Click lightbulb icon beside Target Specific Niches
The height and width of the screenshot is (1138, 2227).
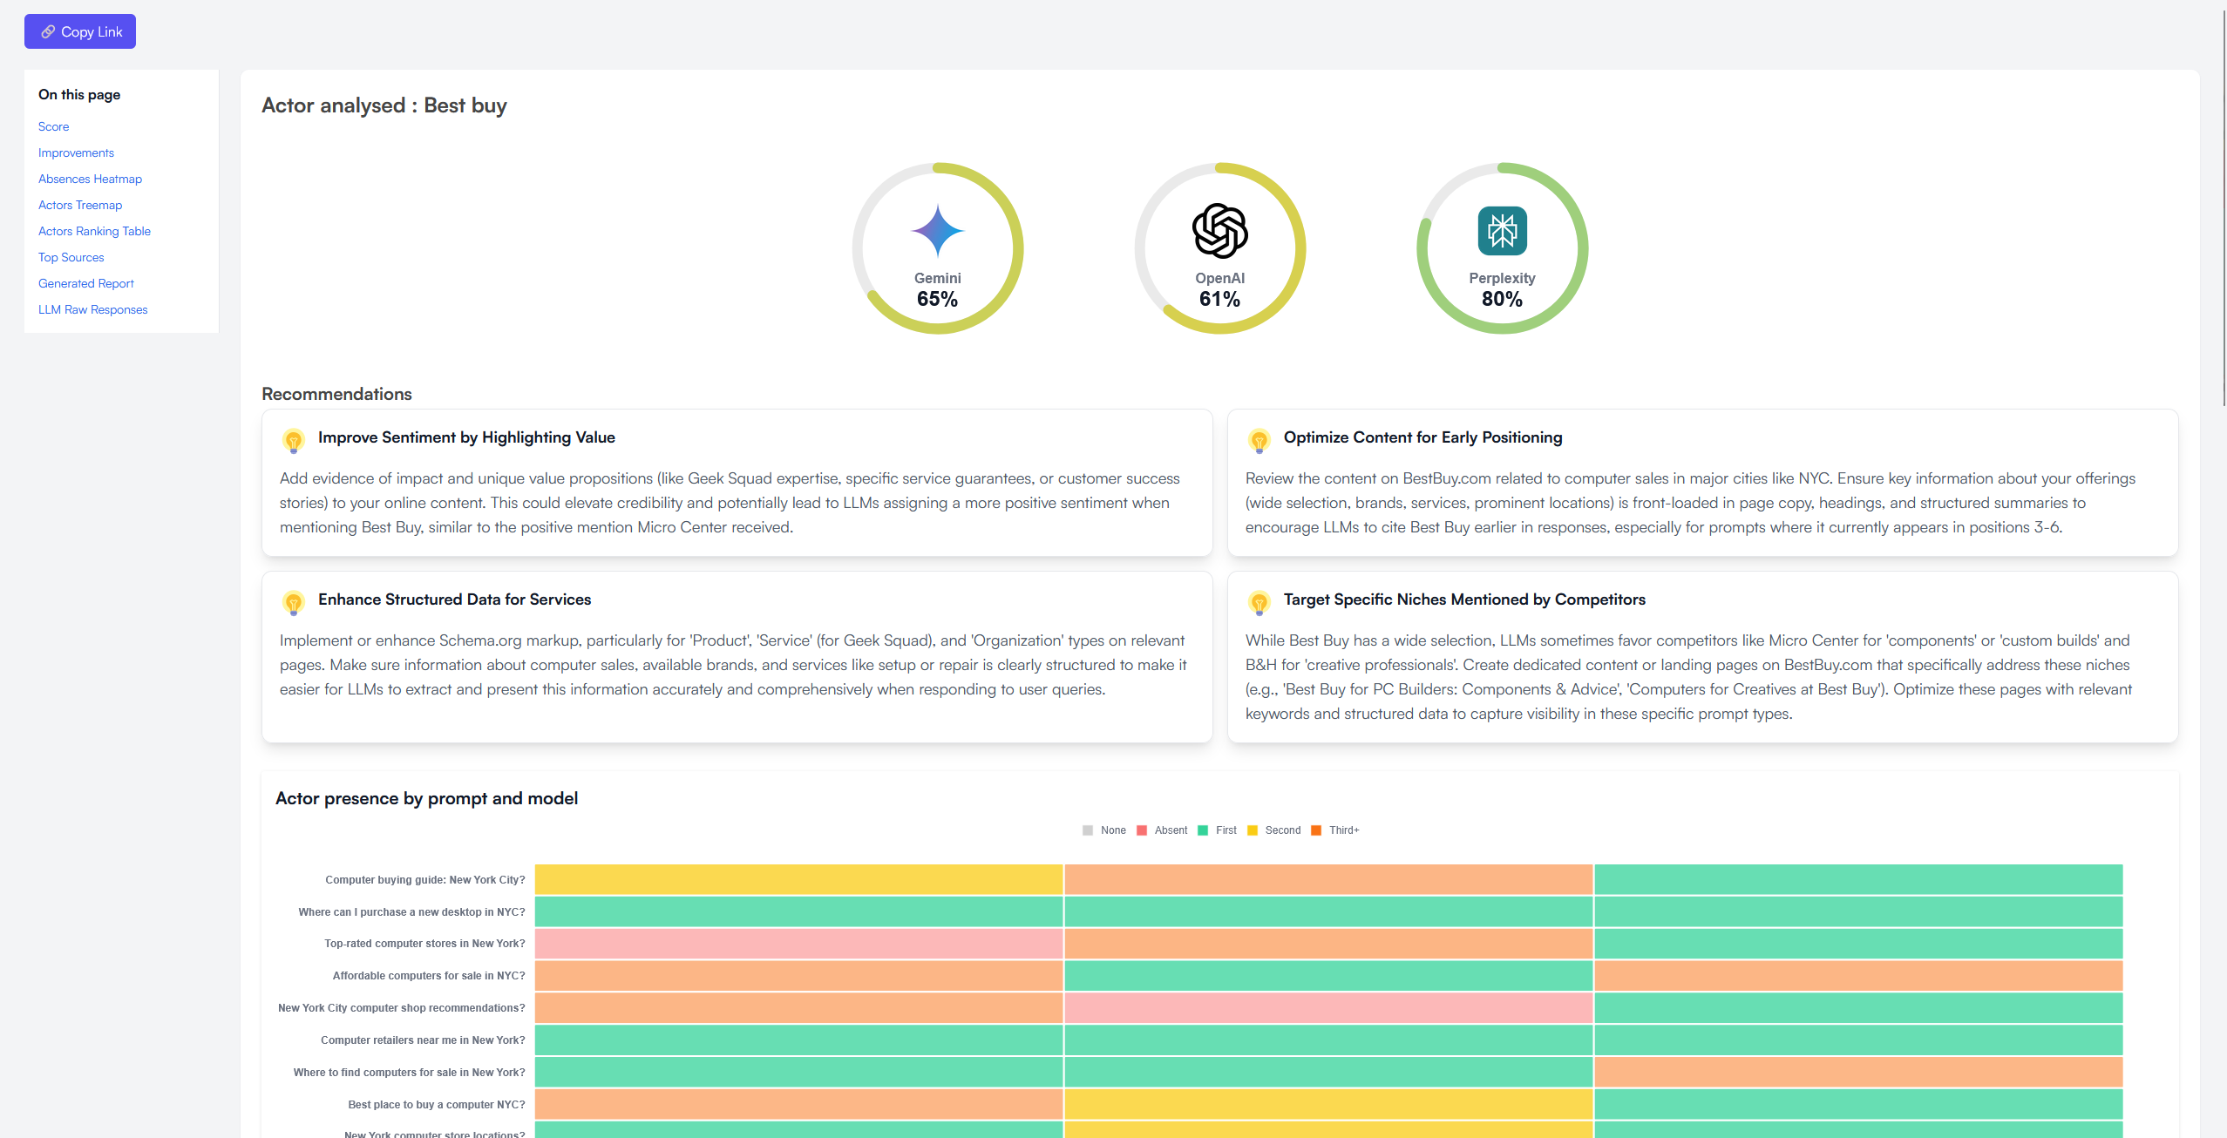1259,603
